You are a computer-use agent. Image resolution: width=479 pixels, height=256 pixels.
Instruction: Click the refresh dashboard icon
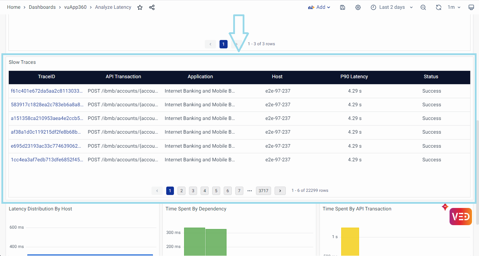point(438,7)
